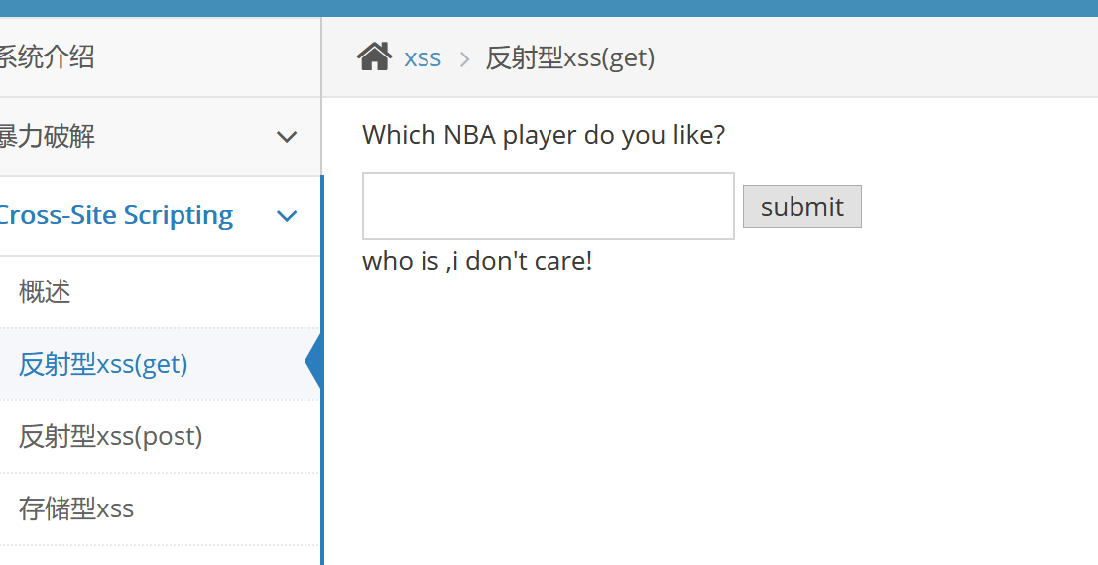
Task: Open the xss breadcrumb link
Action: tap(423, 57)
